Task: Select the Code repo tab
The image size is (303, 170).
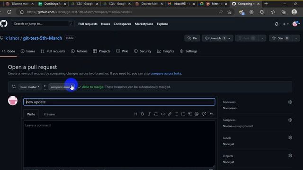Action: [9, 51]
